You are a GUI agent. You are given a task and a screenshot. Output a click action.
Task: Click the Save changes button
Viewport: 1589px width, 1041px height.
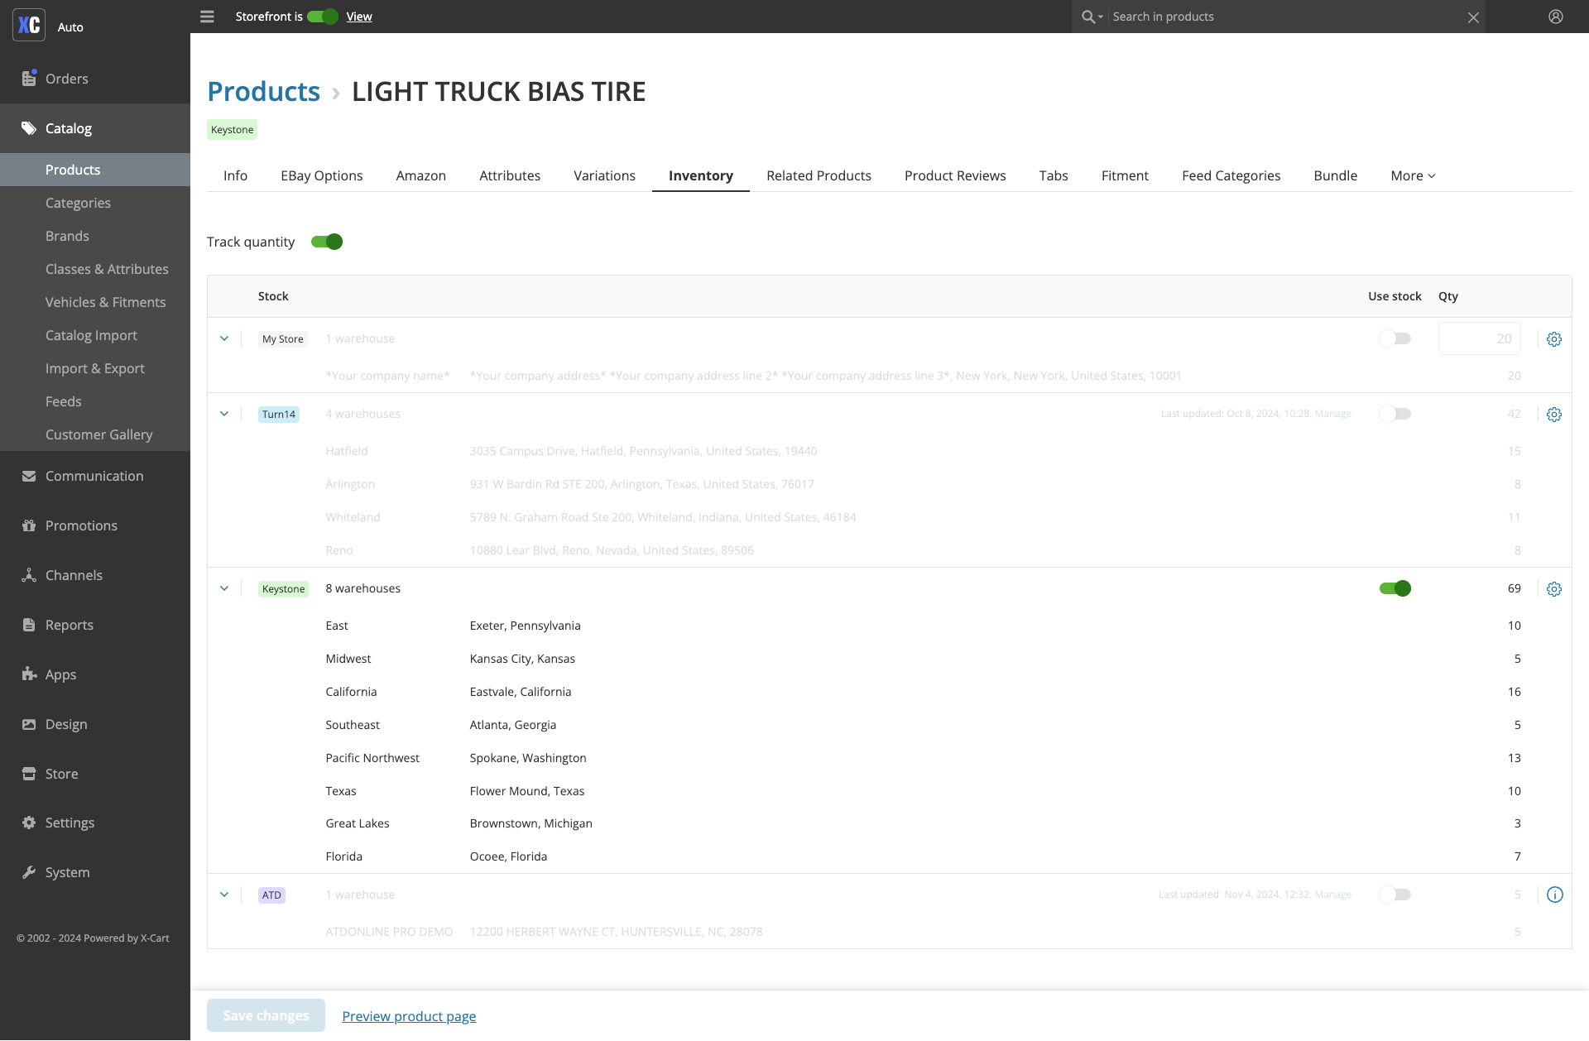(266, 1015)
